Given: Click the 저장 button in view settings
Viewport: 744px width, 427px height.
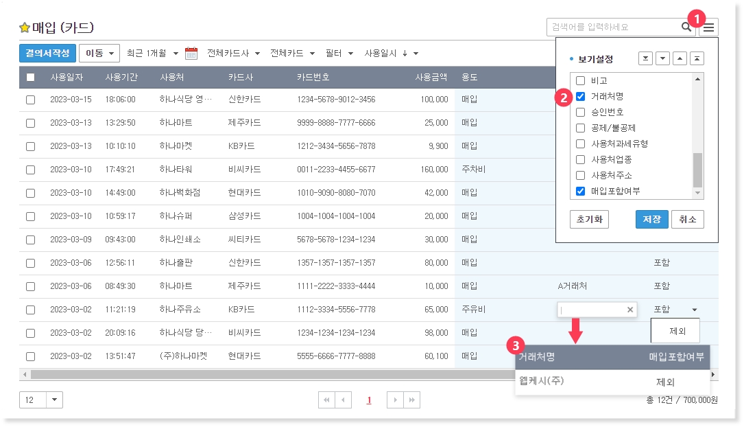Looking at the screenshot, I should click(651, 220).
